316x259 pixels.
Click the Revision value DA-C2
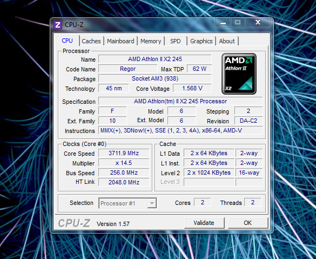click(248, 121)
